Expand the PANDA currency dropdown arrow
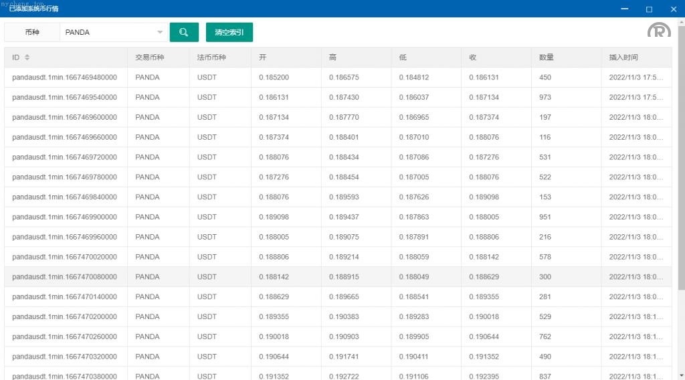 [160, 32]
